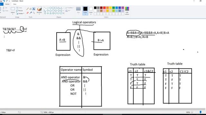
Task: Click the zoom out minus button
Action: (x=192, y=112)
